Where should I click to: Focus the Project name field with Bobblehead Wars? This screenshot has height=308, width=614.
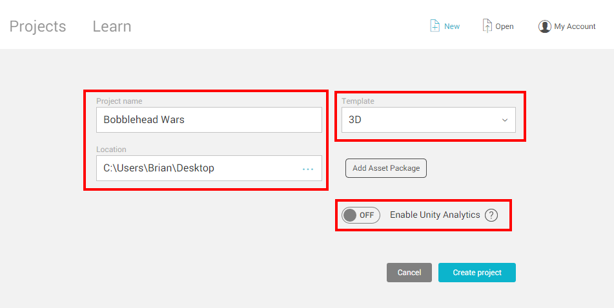pyautogui.click(x=209, y=120)
